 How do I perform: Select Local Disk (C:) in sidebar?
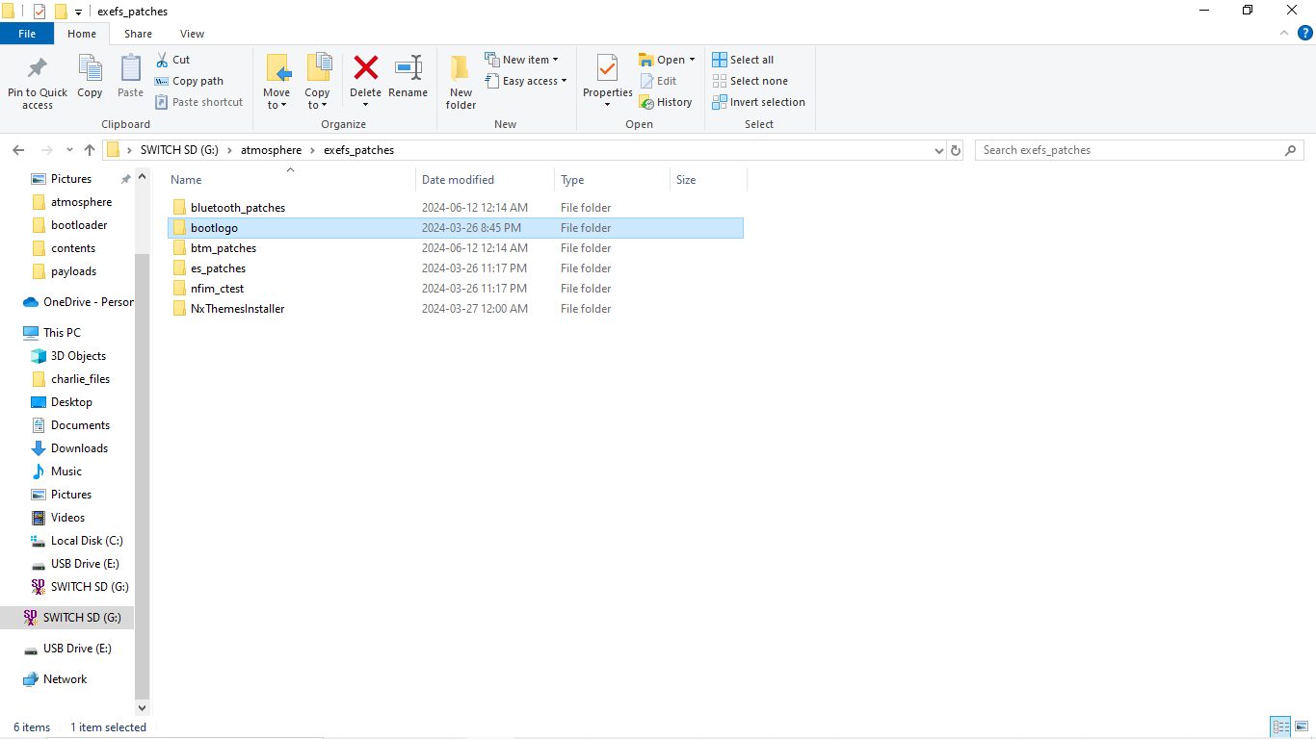87,541
